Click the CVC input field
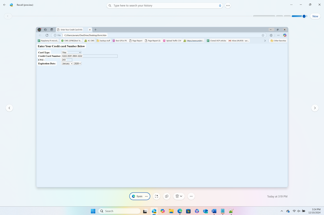Image resolution: width=324 pixels, height=215 pixels. pyautogui.click(x=67, y=60)
